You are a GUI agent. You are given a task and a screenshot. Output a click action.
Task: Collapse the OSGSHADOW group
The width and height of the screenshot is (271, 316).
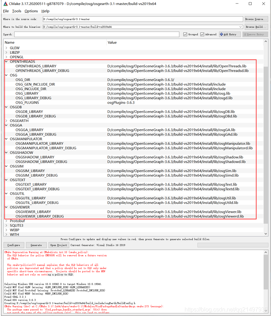[x=6, y=153]
